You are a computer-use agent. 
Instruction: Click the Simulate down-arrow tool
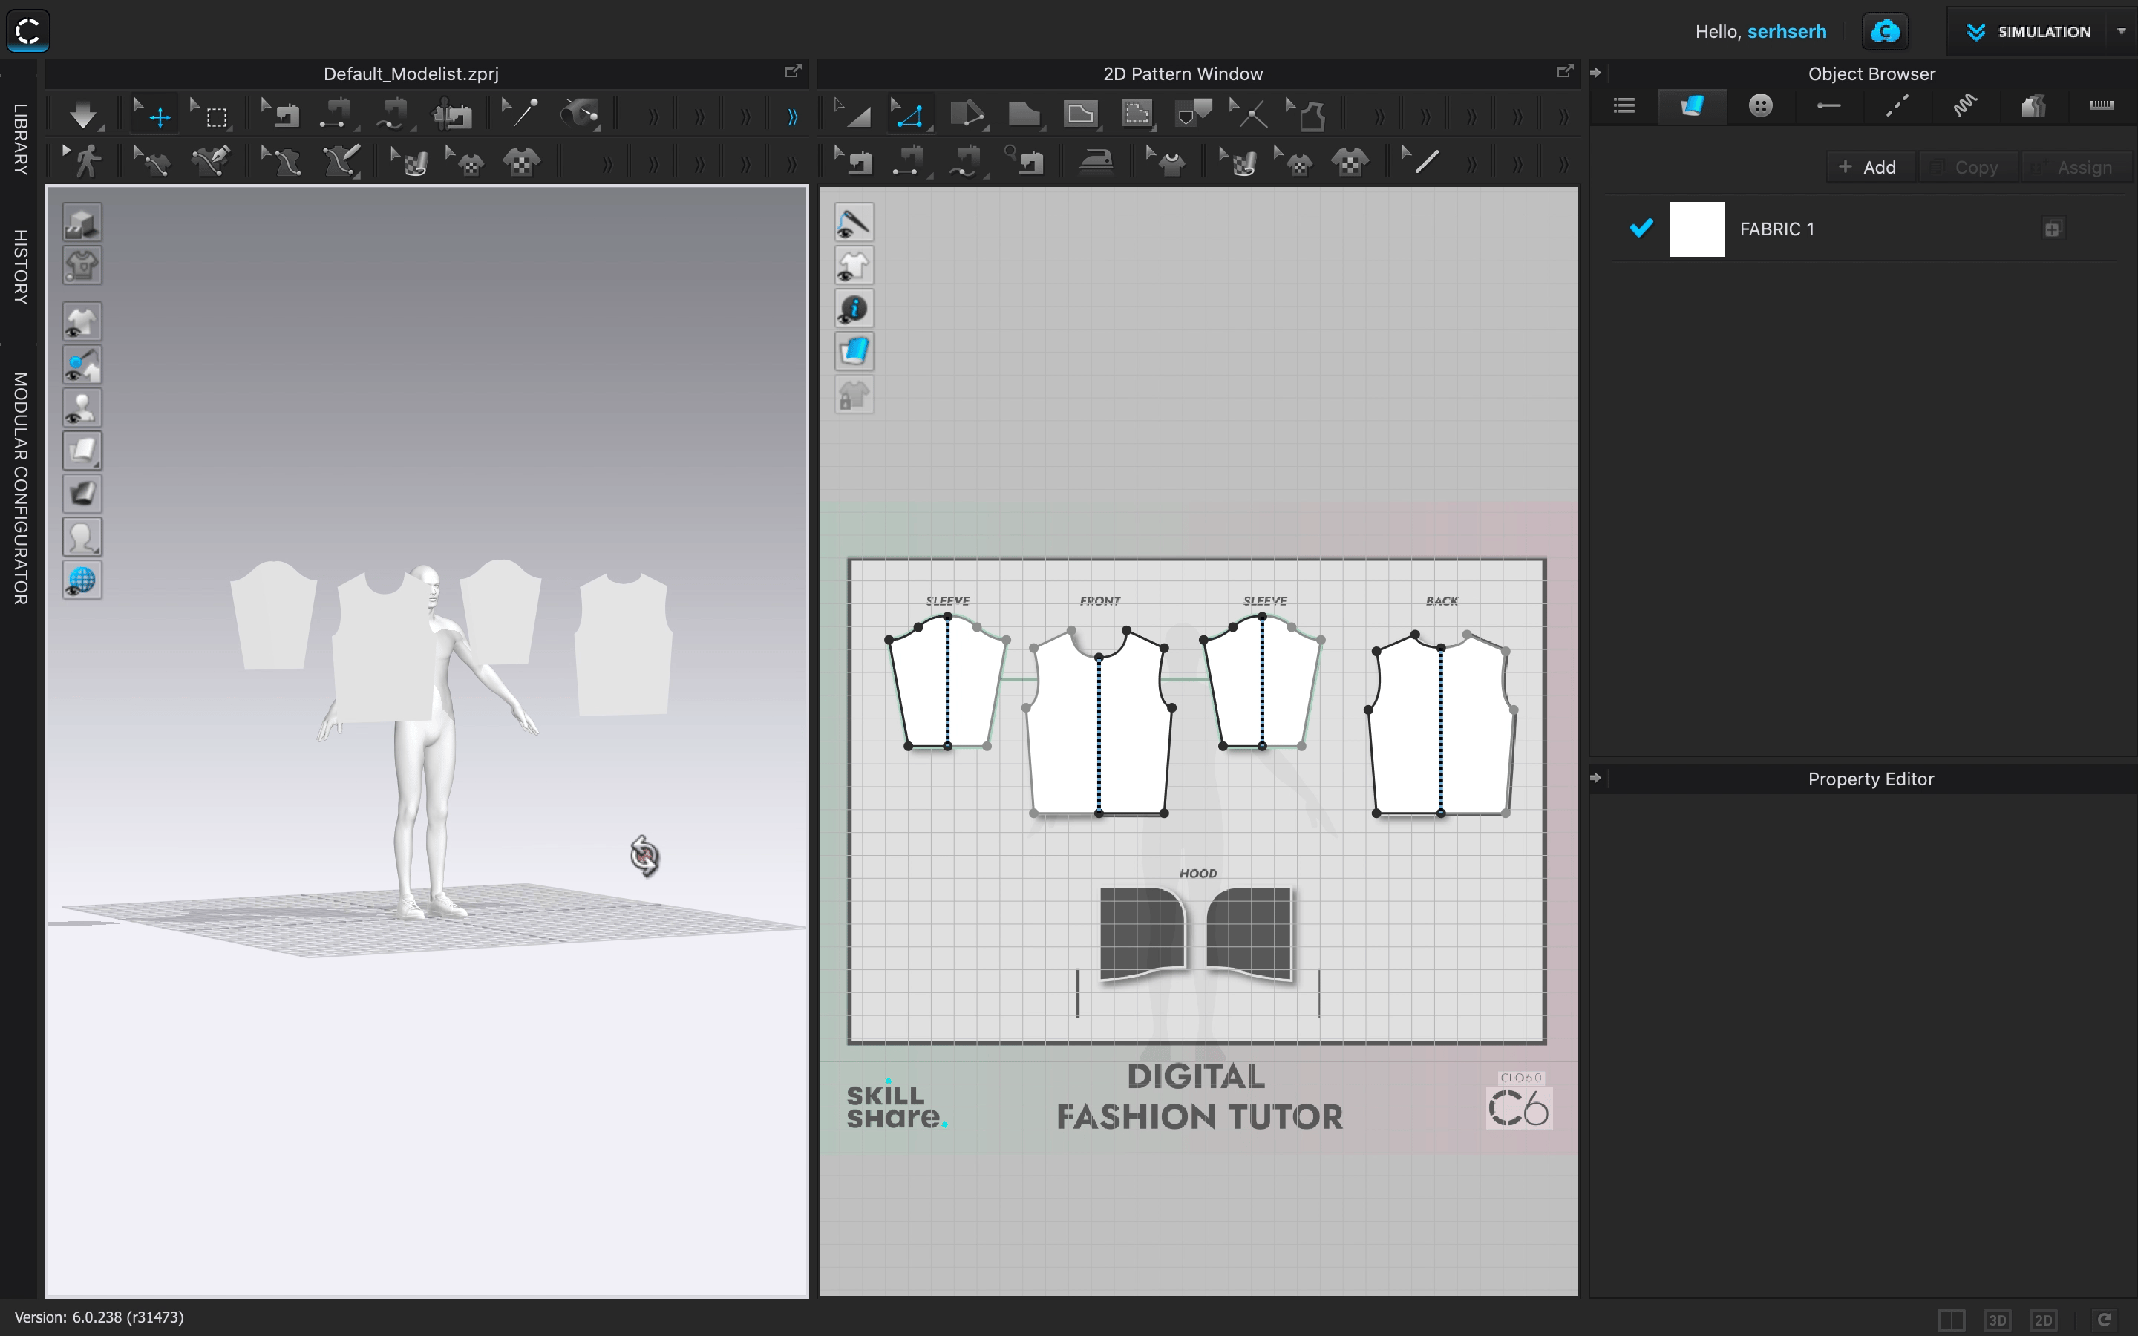83,115
